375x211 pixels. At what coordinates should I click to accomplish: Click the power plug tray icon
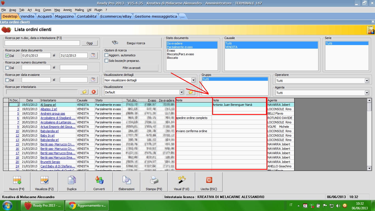click(x=318, y=206)
